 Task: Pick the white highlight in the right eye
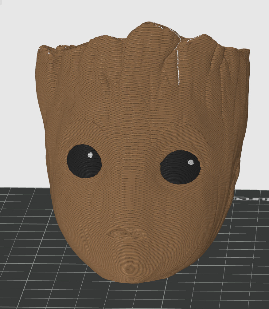(x=191, y=162)
